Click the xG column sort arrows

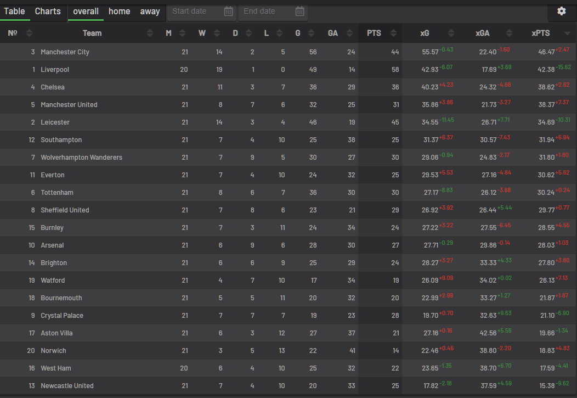coord(451,33)
